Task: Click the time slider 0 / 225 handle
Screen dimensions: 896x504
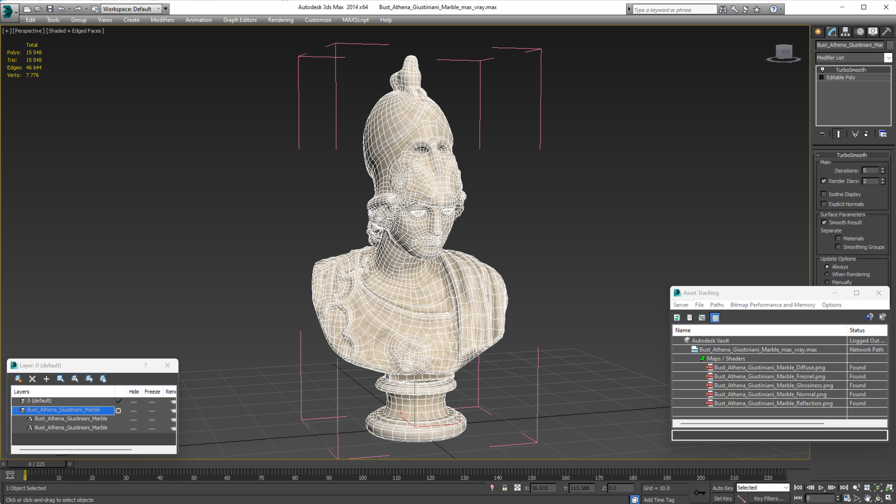Action: coord(36,464)
